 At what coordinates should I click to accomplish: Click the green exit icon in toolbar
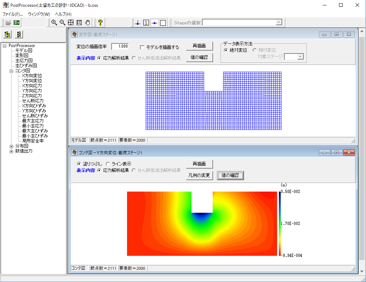coord(17,23)
